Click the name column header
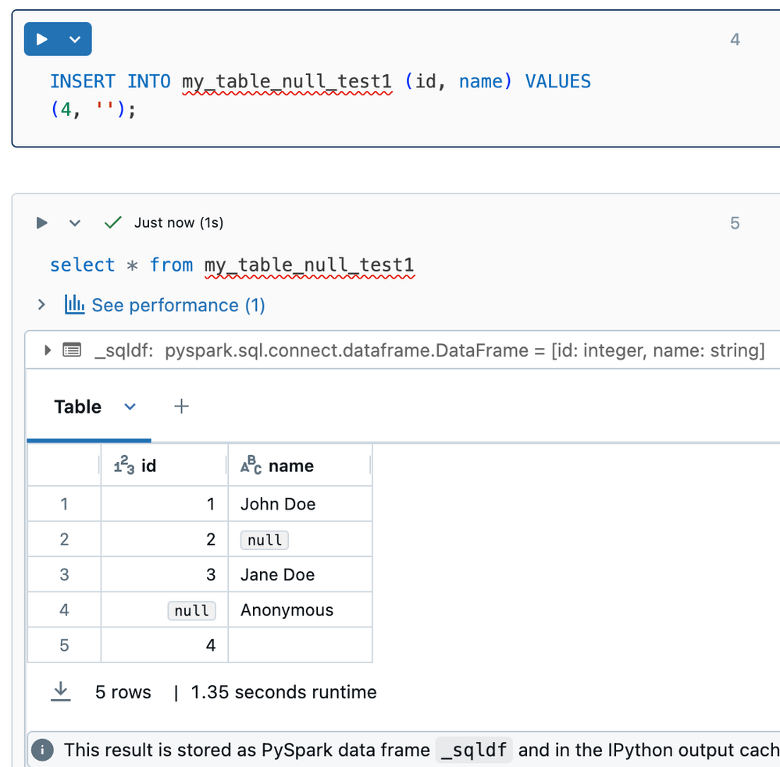 pyautogui.click(x=290, y=466)
